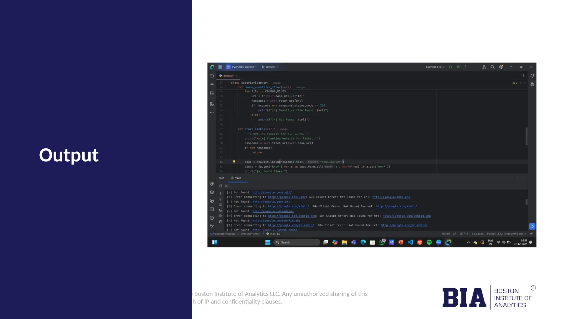The image size is (568, 319).
Task: Toggle soft-wrap in Run console
Action: pos(220,205)
